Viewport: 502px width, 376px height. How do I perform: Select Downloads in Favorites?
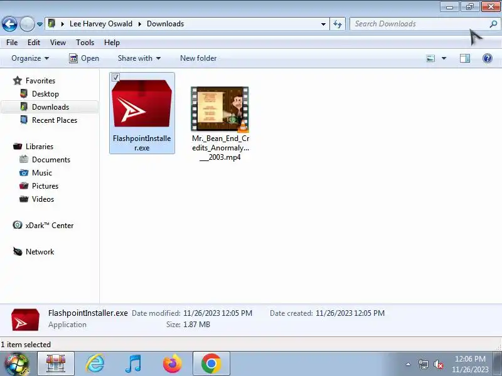click(x=50, y=107)
